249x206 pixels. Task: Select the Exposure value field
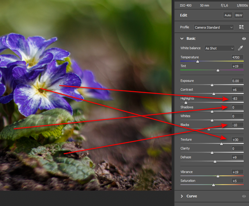[x=236, y=81]
